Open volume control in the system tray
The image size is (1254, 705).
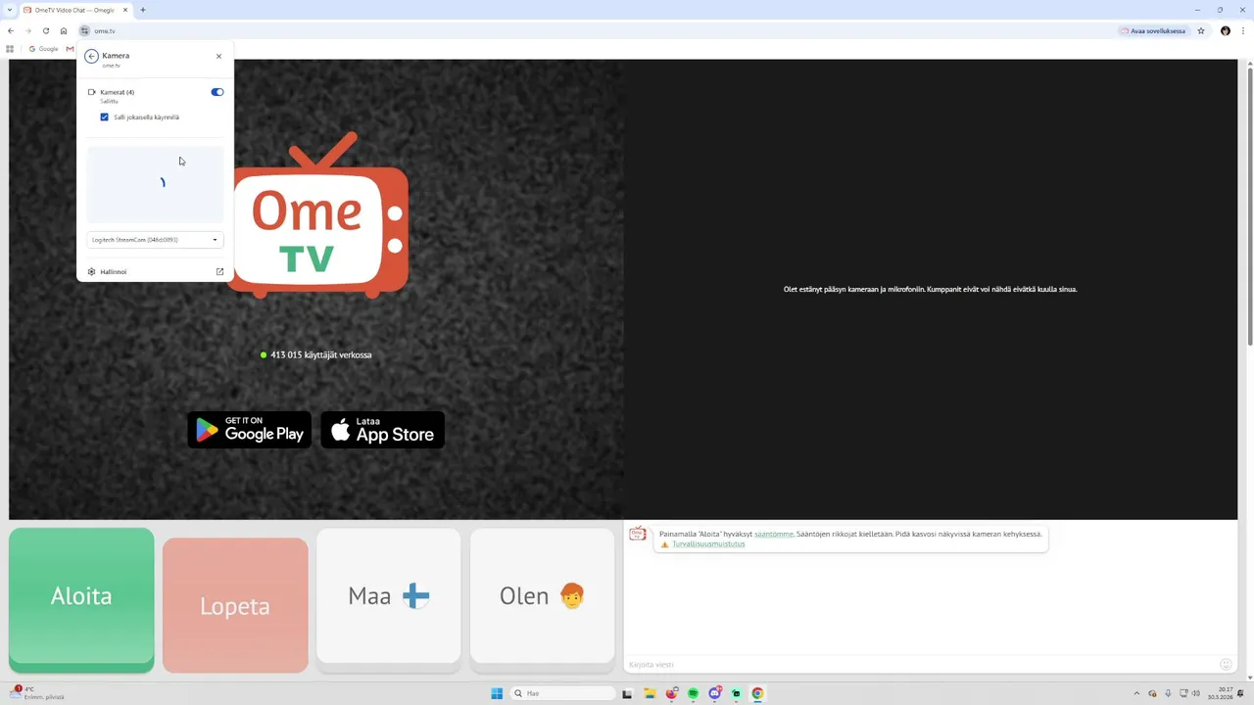point(1196,693)
